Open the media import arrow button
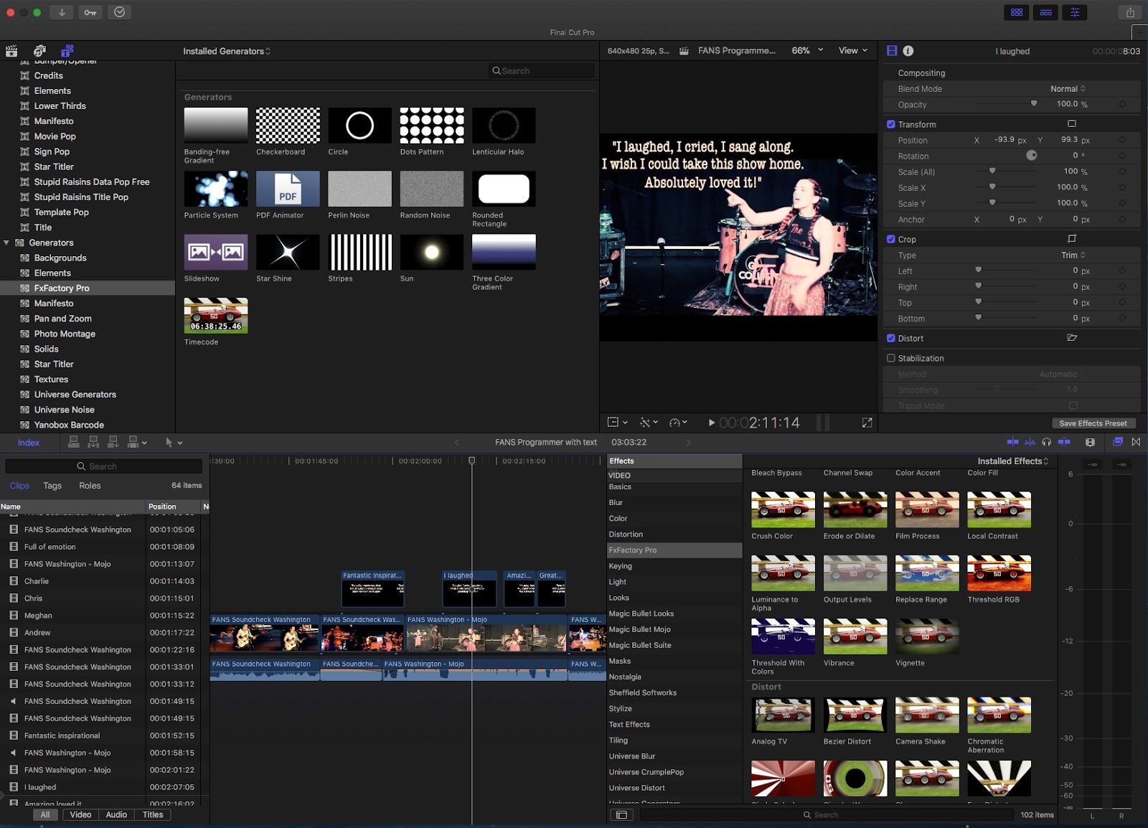This screenshot has width=1148, height=828. click(x=62, y=12)
